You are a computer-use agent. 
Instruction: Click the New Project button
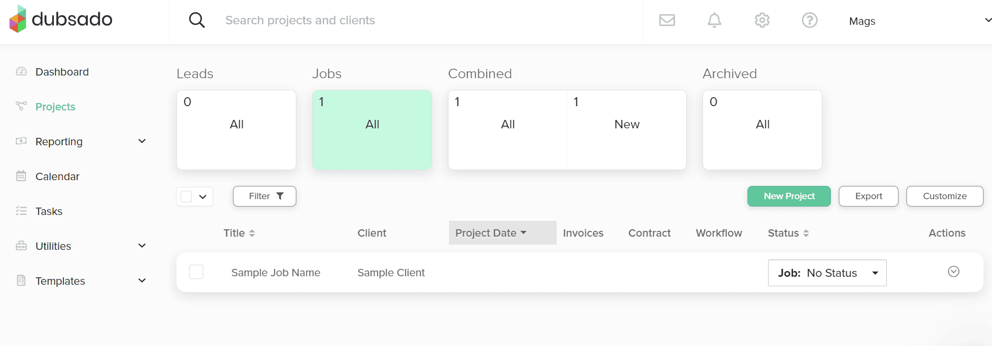click(789, 196)
